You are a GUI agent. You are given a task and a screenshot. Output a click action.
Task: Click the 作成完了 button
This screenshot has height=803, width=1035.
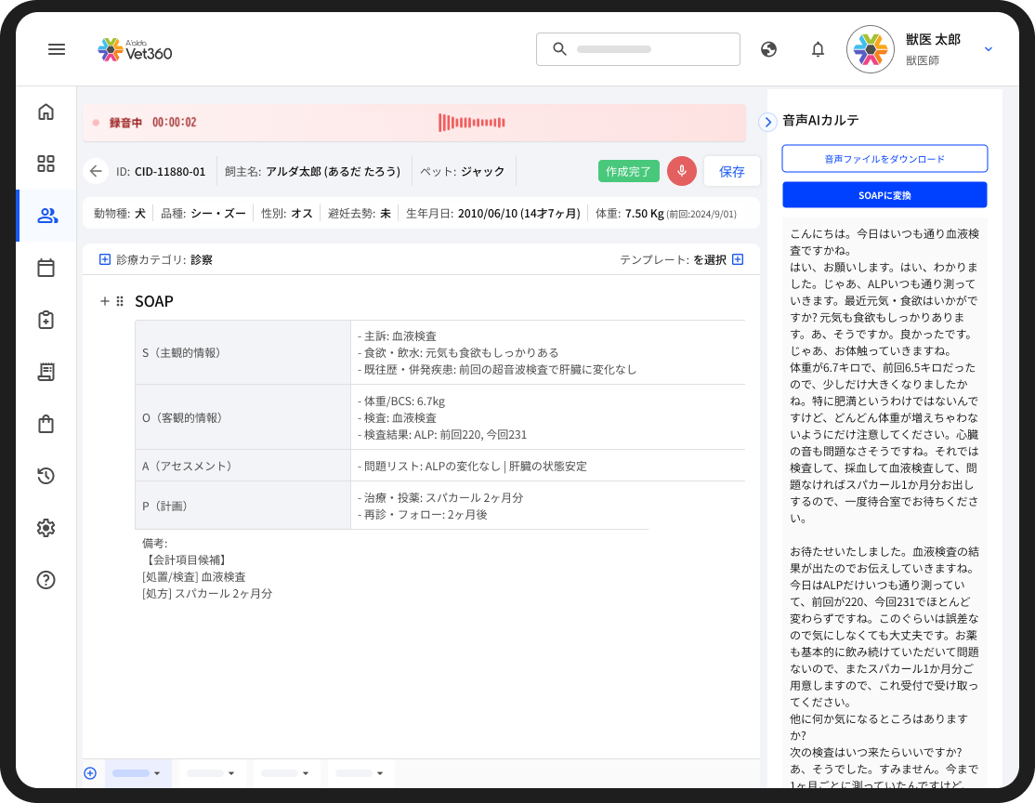click(x=628, y=171)
